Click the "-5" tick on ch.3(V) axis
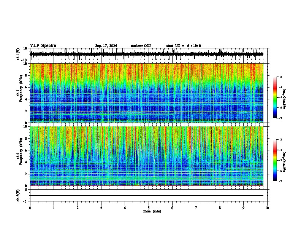301x233 pixels. point(26,201)
